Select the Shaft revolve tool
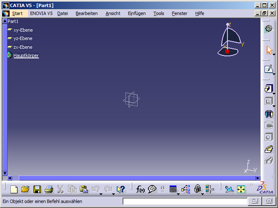The height and width of the screenshot is (208, 278). click(269, 114)
